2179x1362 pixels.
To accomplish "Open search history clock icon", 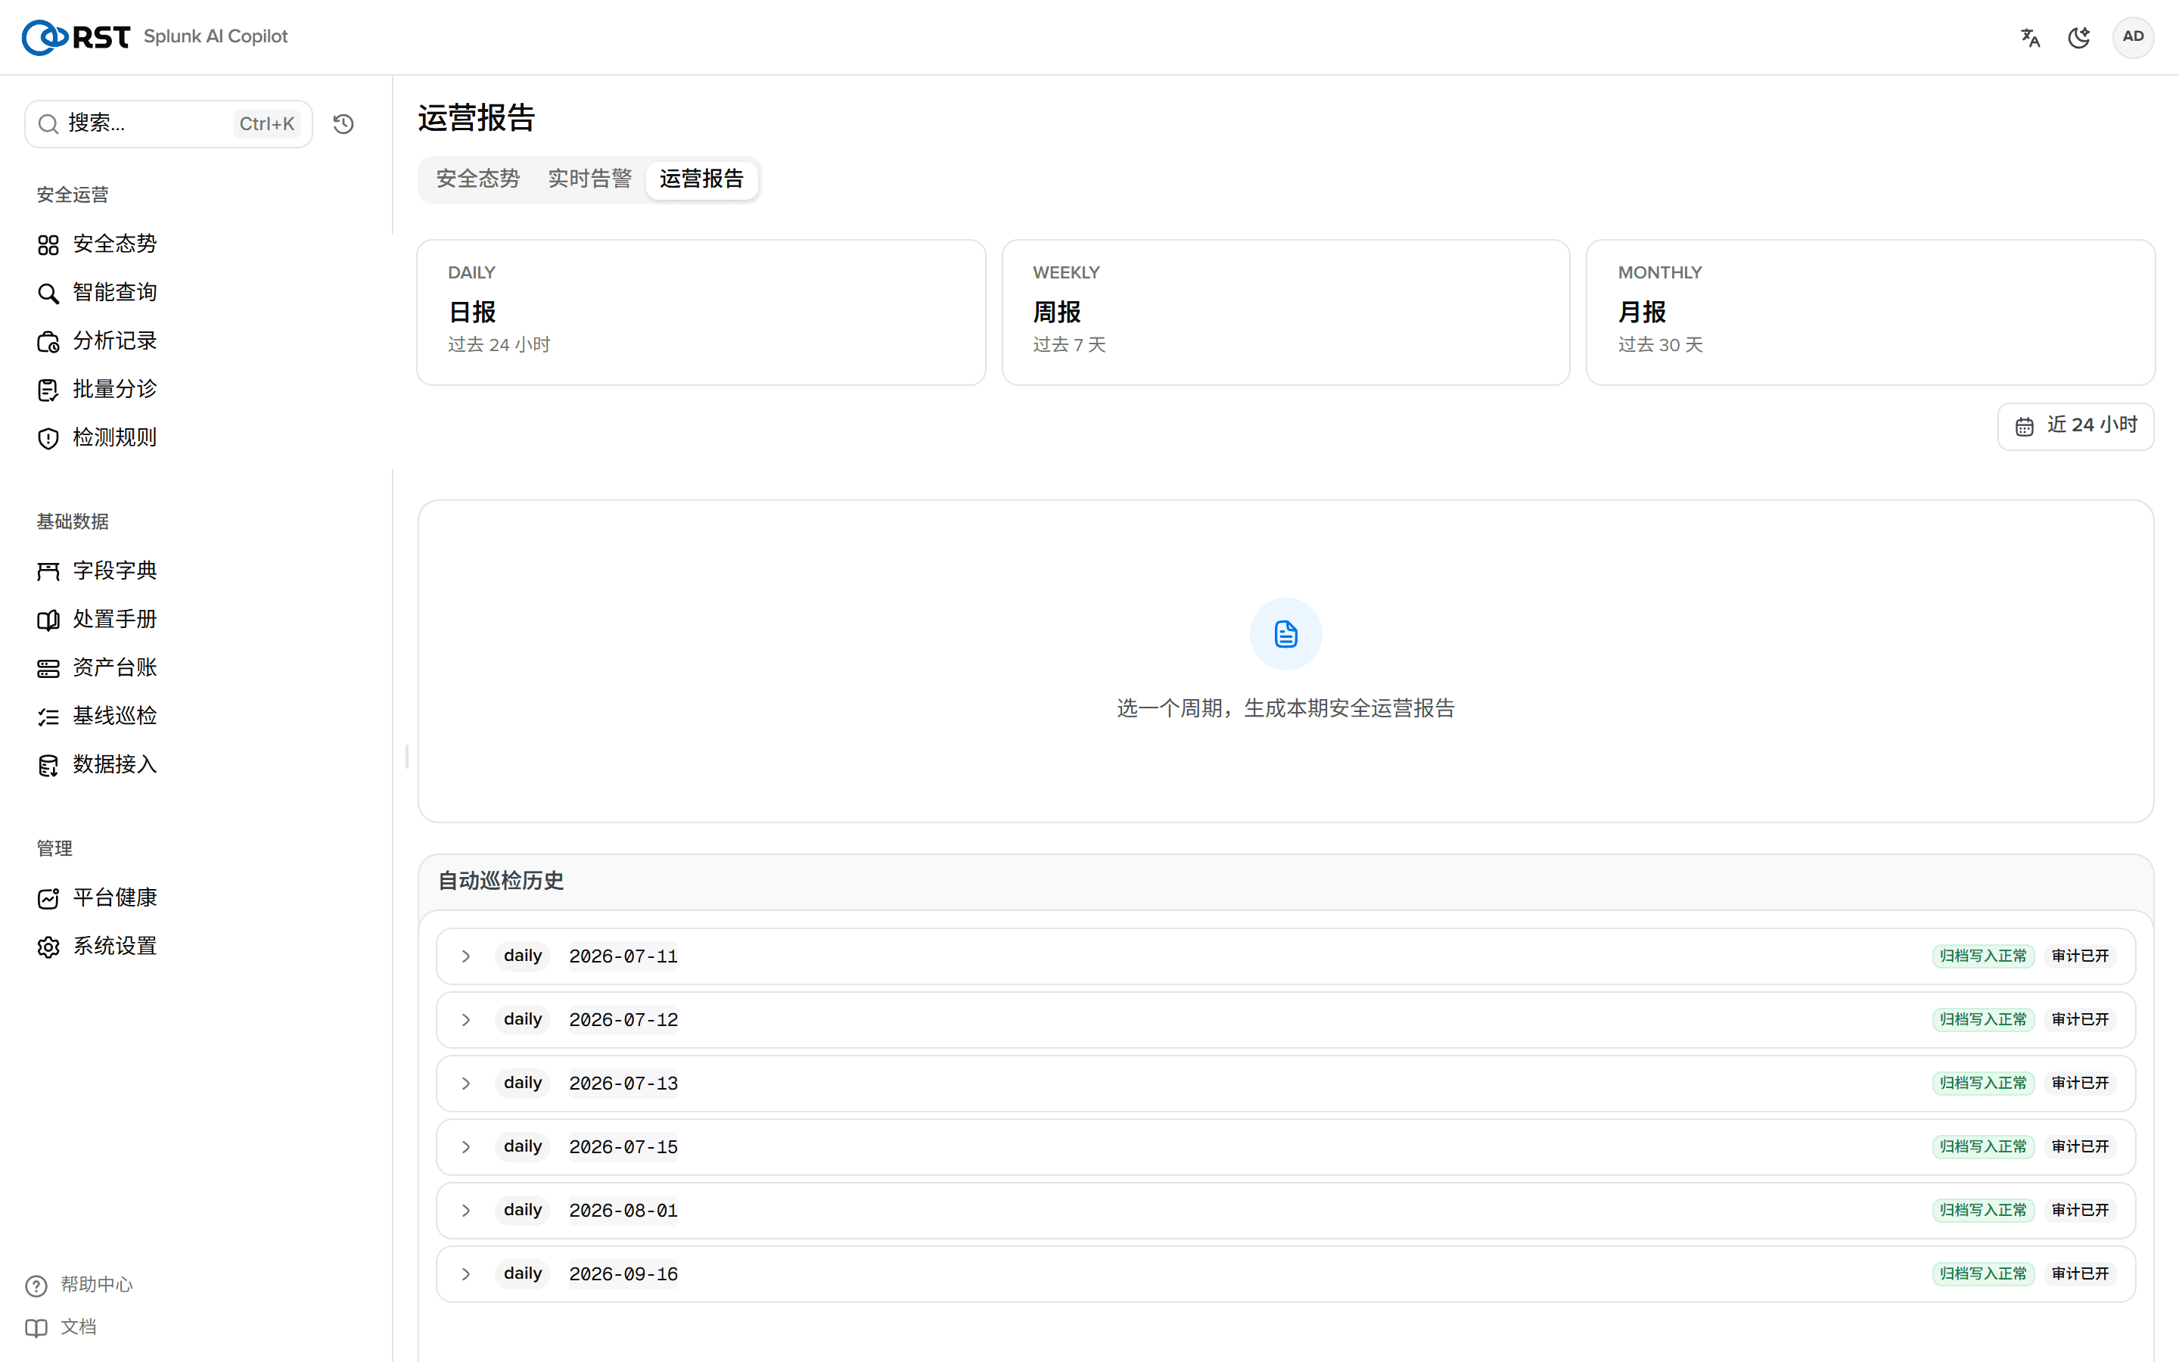I will pos(343,123).
